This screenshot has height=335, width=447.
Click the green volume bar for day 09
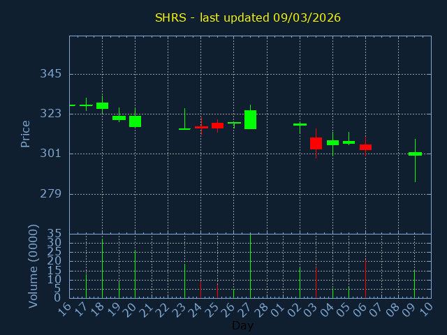click(414, 284)
